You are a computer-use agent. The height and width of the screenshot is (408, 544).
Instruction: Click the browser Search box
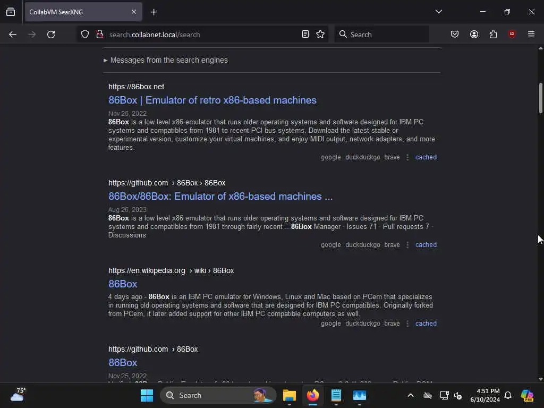381,35
